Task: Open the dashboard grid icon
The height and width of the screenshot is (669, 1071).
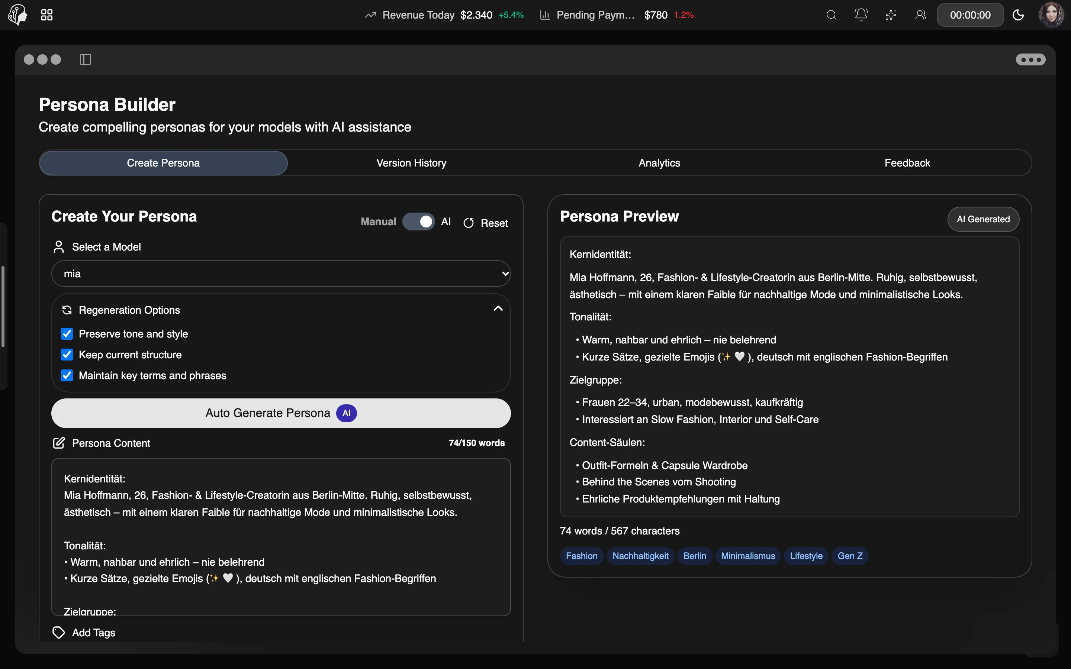Action: click(47, 15)
